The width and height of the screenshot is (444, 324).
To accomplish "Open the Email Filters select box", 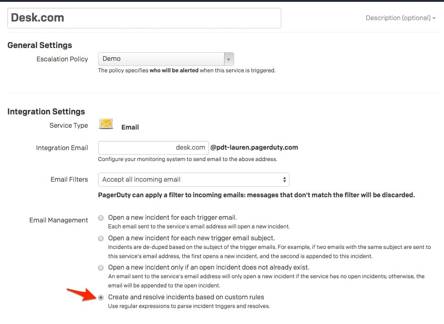I will pyautogui.click(x=193, y=179).
